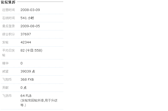Click the 威望 value 39039 点
This screenshot has width=168, height=111.
click(x=28, y=71)
